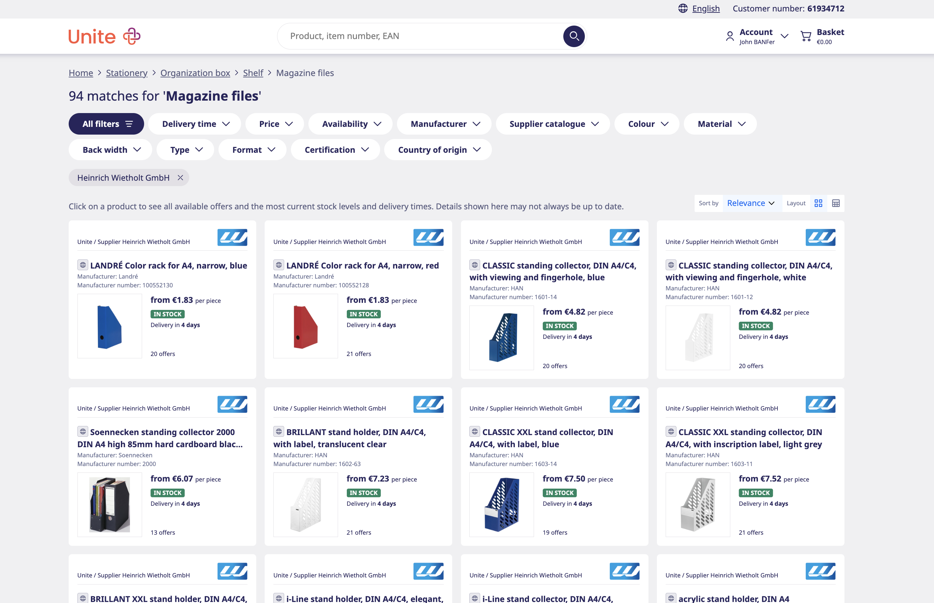Open CLASSIC standing collector blue product

(x=553, y=271)
